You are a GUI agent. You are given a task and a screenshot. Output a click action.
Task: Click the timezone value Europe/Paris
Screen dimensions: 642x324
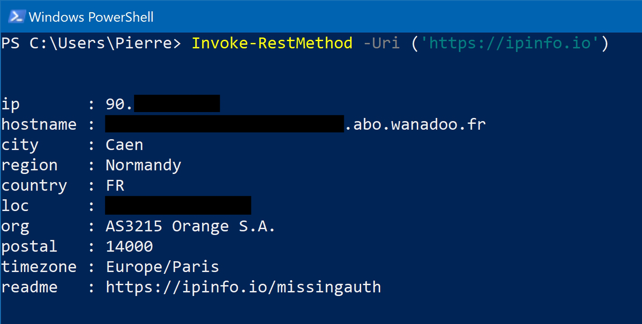163,267
